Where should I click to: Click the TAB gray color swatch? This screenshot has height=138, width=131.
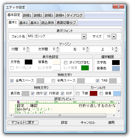[x=113, y=81]
